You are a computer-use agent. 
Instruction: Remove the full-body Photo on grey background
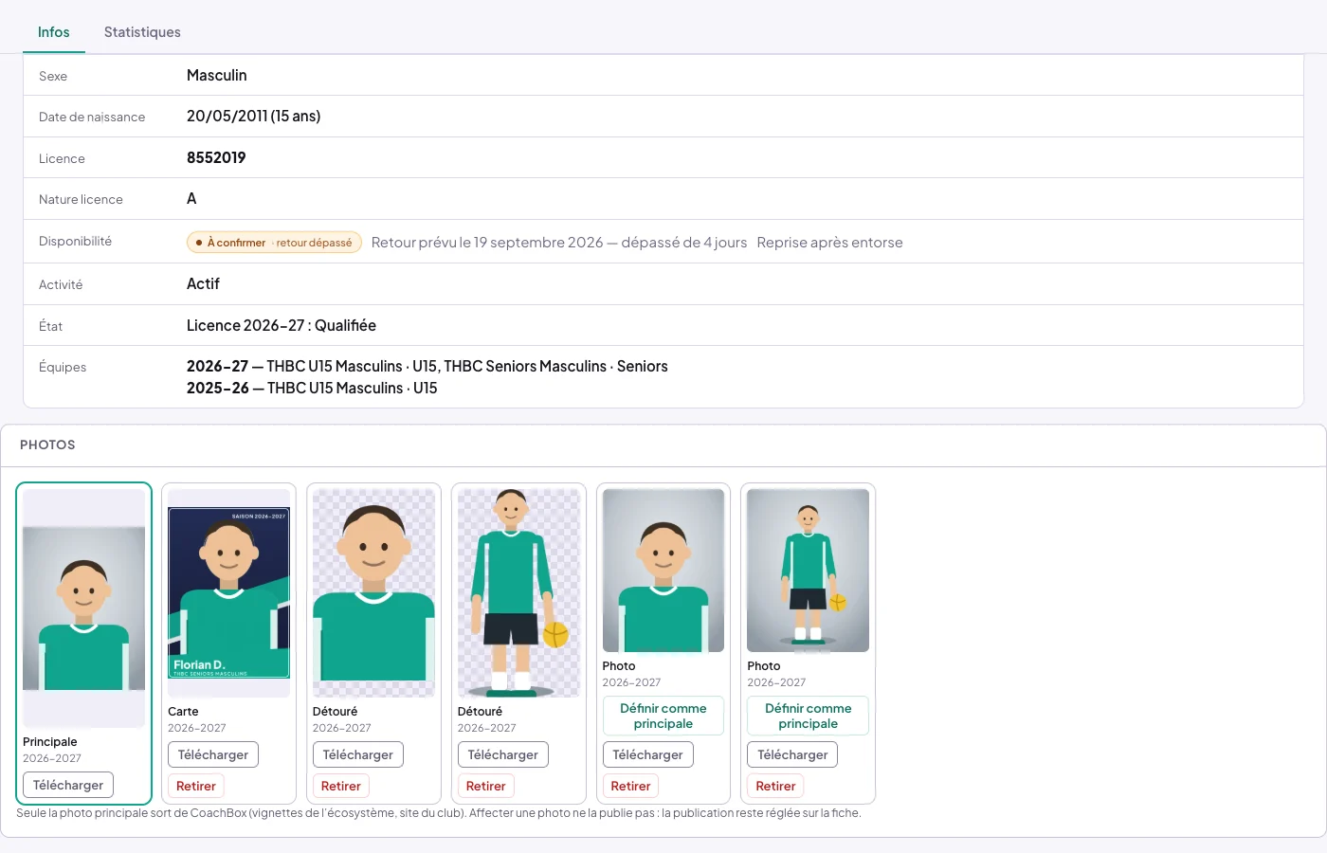coord(776,786)
